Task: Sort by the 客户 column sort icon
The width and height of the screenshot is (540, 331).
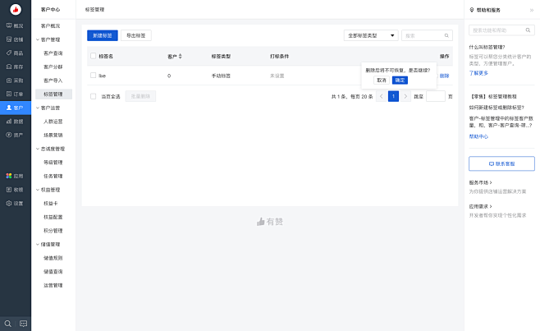Action: tap(181, 56)
